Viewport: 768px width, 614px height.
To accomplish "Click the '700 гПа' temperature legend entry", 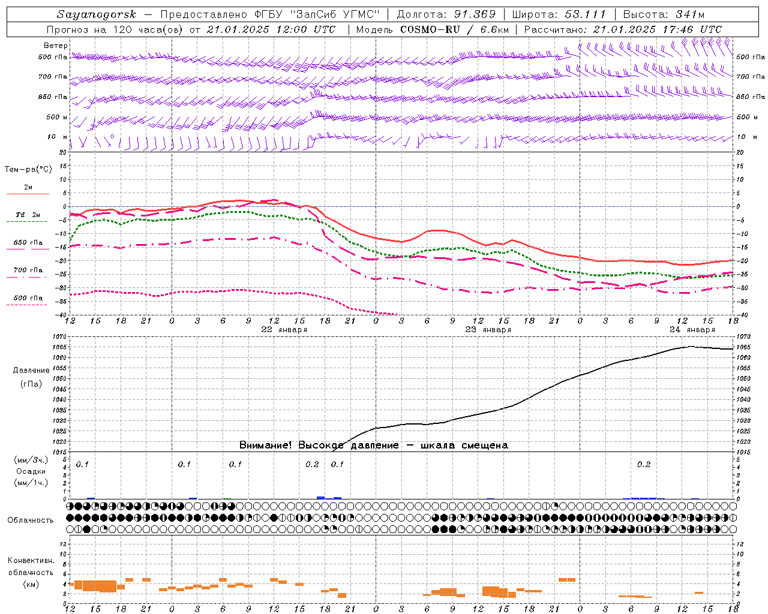I will point(28,270).
